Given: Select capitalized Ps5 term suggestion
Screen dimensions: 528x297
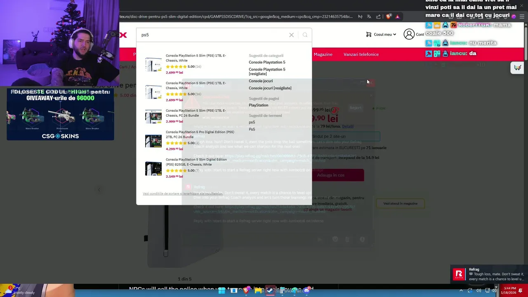Looking at the screenshot, I should (x=252, y=130).
